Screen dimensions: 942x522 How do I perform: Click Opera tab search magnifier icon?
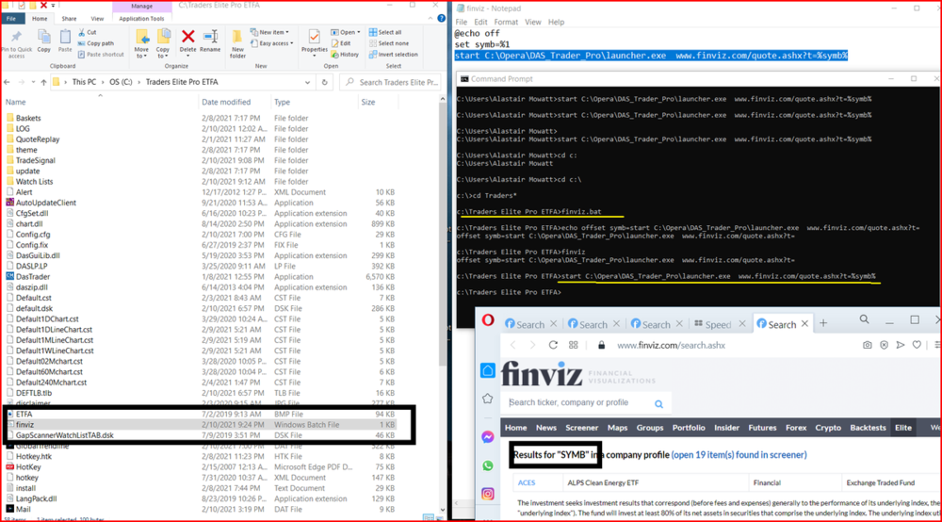pos(864,319)
